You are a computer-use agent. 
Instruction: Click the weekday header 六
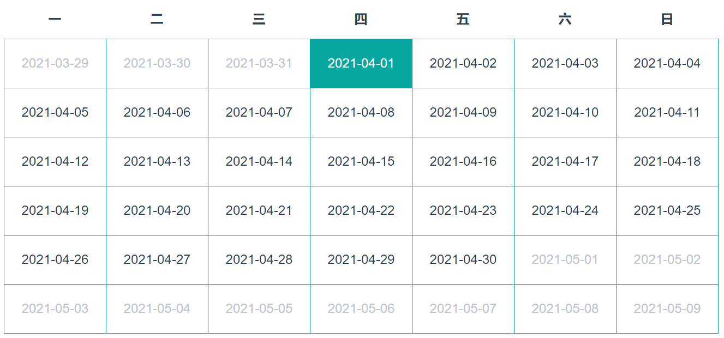(565, 19)
